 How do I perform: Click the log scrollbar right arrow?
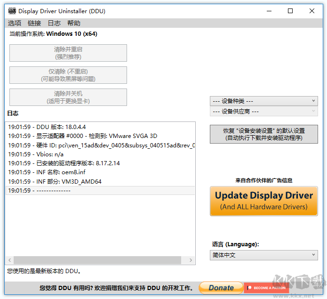point(191,260)
